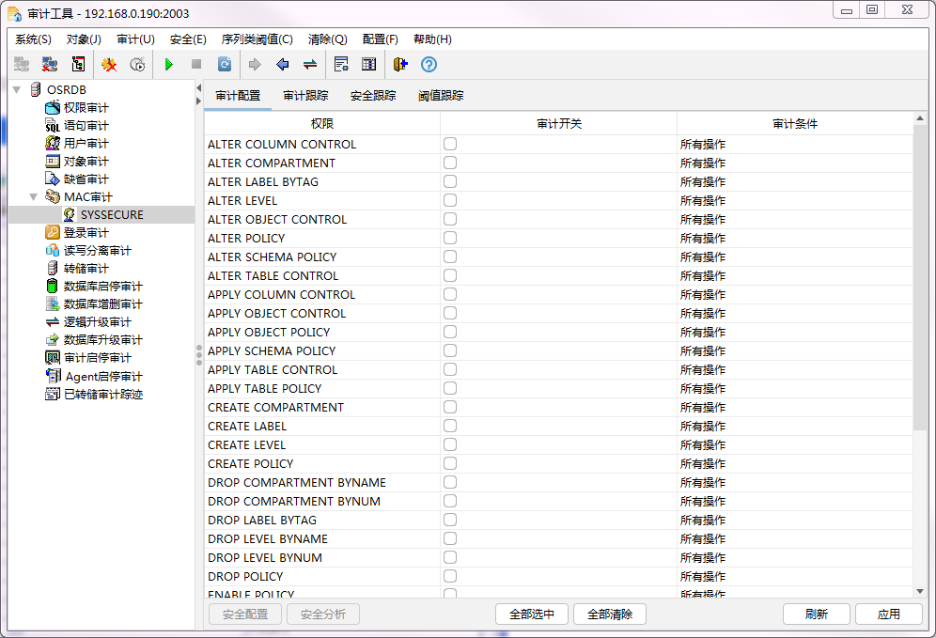
Task: Enable audit checkbox for ALTER COLUMN CONTROL
Action: point(450,145)
